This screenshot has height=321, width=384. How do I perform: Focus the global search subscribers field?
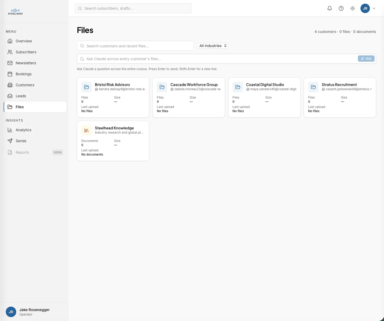[x=133, y=8]
